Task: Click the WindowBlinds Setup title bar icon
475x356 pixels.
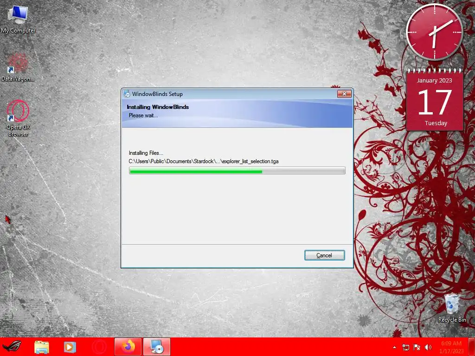Action: click(127, 94)
